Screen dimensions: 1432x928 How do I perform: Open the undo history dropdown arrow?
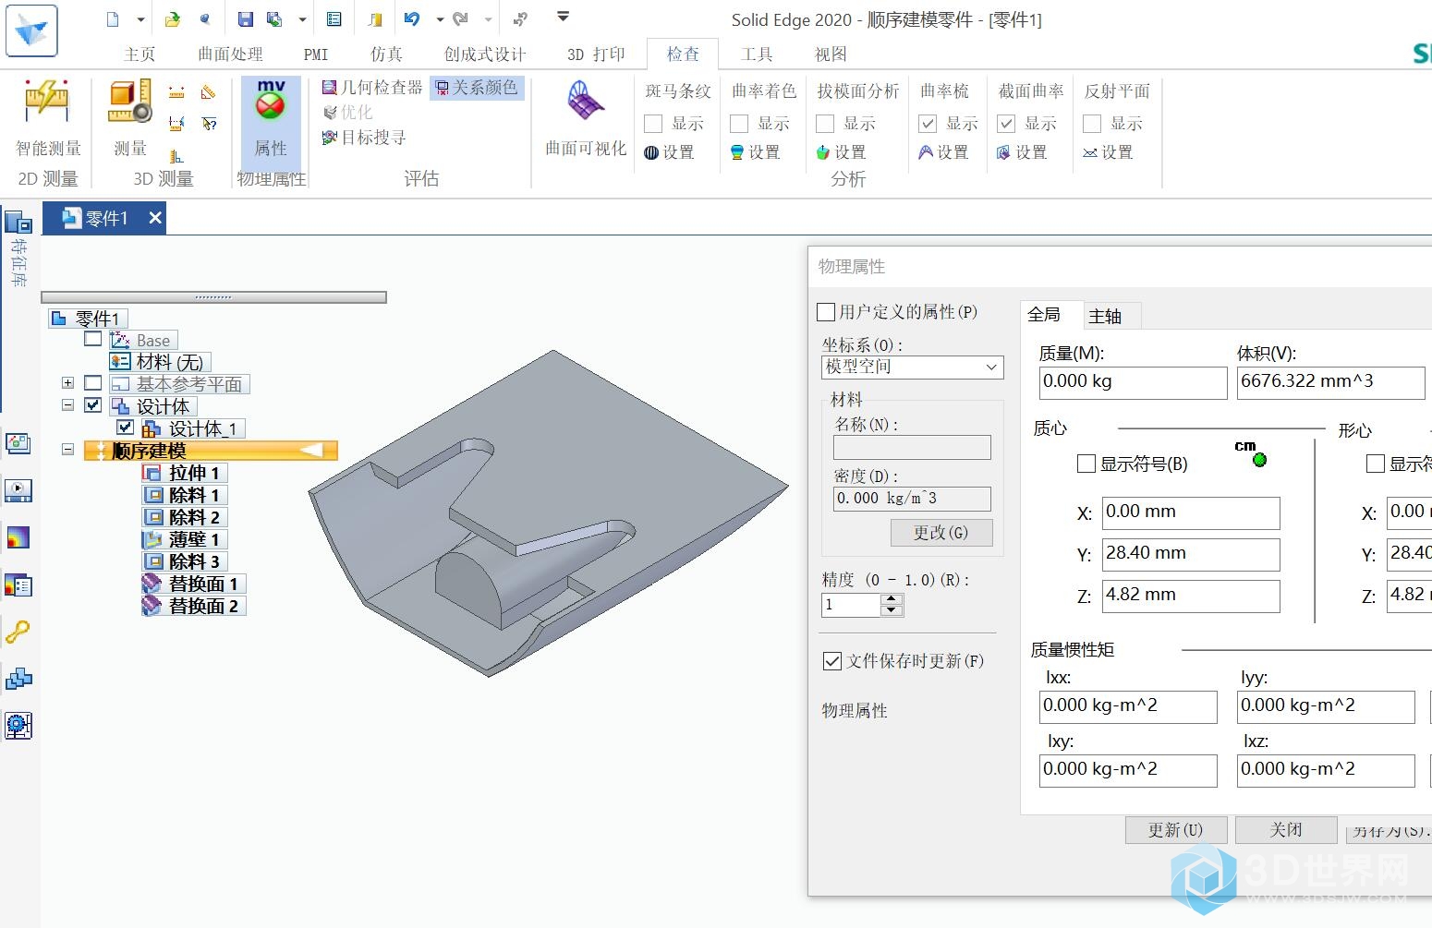(x=440, y=18)
